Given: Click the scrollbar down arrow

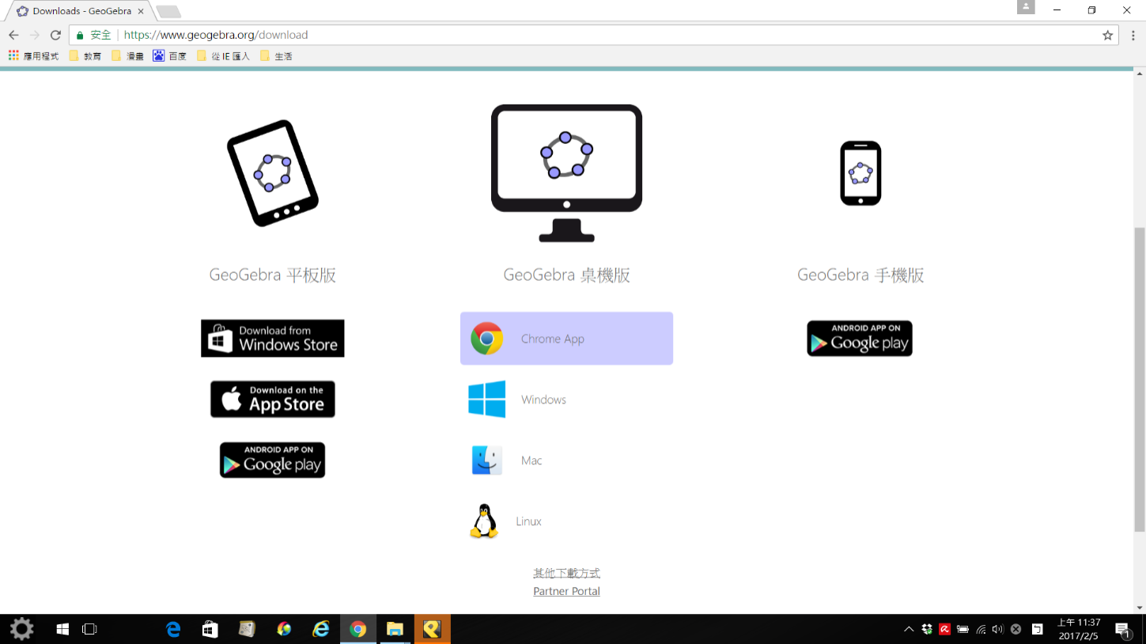Looking at the screenshot, I should pos(1139,608).
